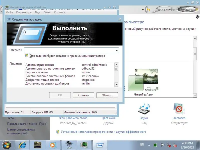Open the Файл menu
The image size is (200, 150).
[9, 12]
